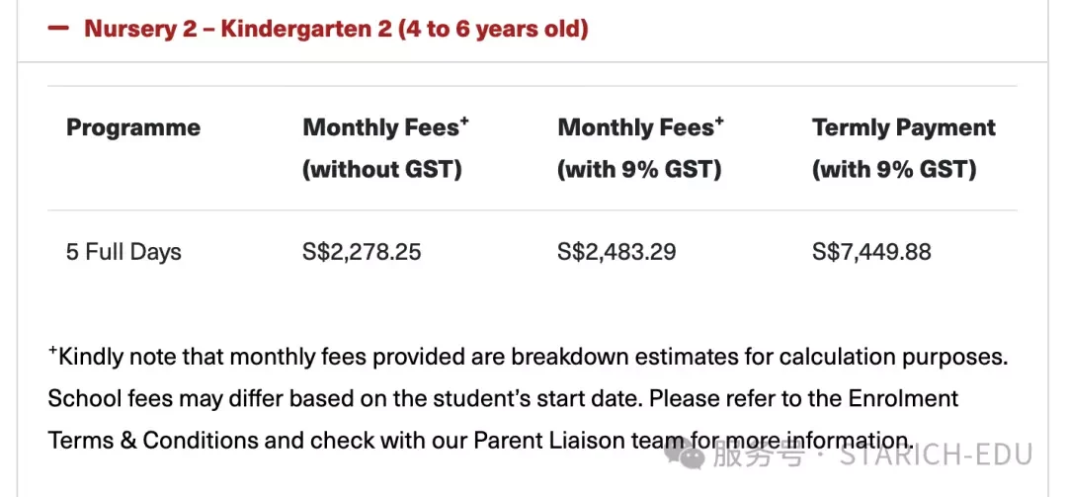Click the 服务号 watermark label
This screenshot has height=497, width=1067.
(x=759, y=455)
